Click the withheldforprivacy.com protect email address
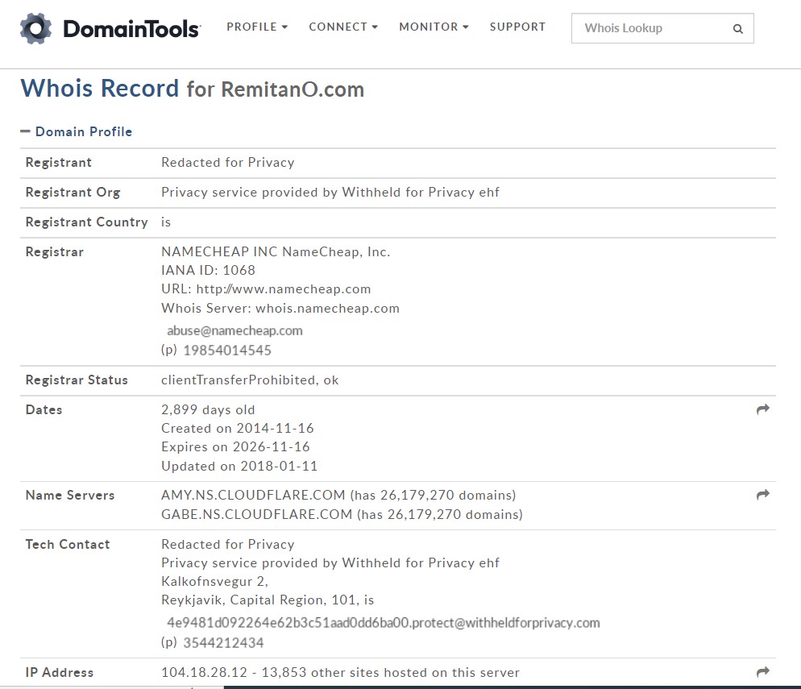 [x=383, y=622]
